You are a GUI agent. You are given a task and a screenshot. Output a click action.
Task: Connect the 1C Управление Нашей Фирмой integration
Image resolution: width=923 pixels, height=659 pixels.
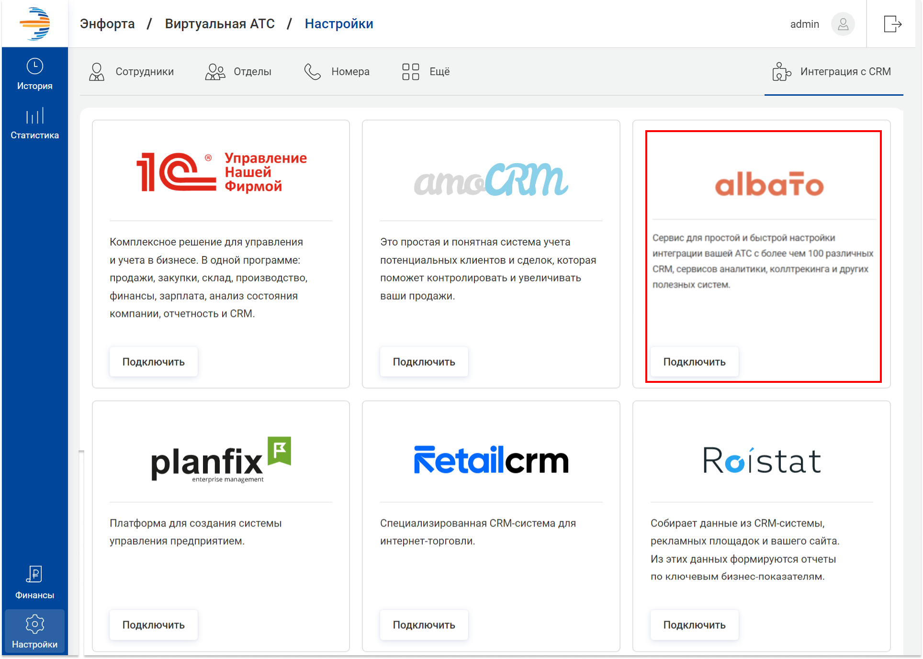154,362
